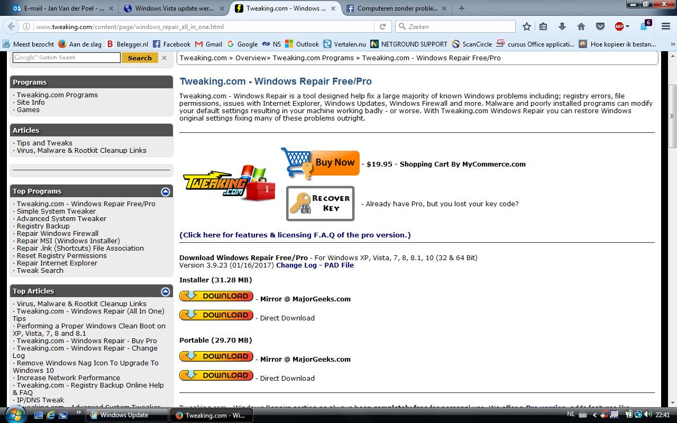This screenshot has width=677, height=423.
Task: Open Simple System Tweaker link
Action: (x=56, y=211)
